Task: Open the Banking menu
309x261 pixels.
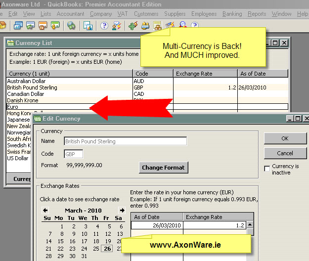Action: point(232,14)
